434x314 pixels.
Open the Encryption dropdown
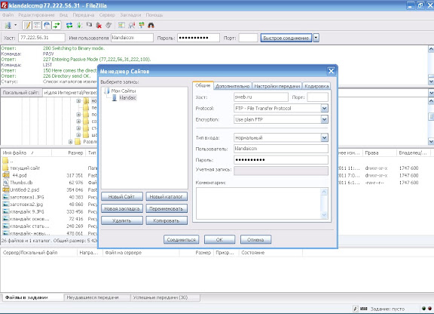325,119
